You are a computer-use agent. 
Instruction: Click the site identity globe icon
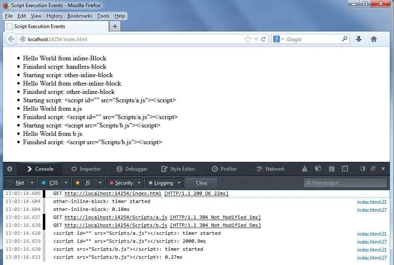pos(23,39)
